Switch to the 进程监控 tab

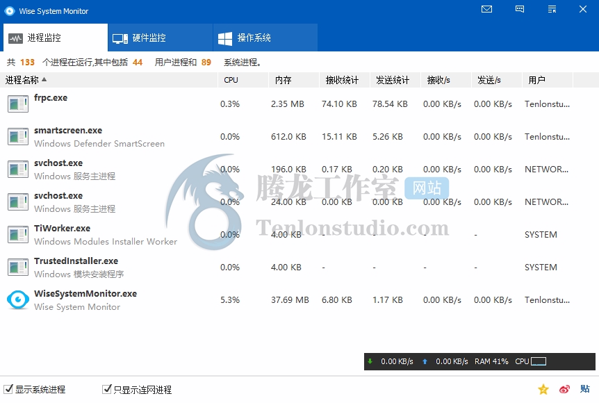coord(56,38)
